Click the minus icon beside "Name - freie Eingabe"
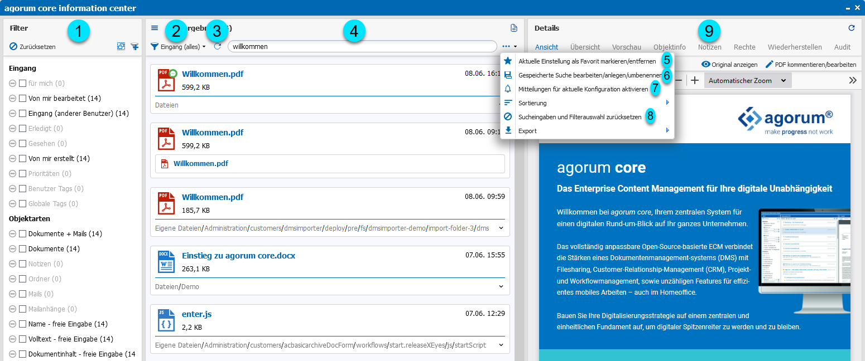The width and height of the screenshot is (865, 361). tap(13, 324)
